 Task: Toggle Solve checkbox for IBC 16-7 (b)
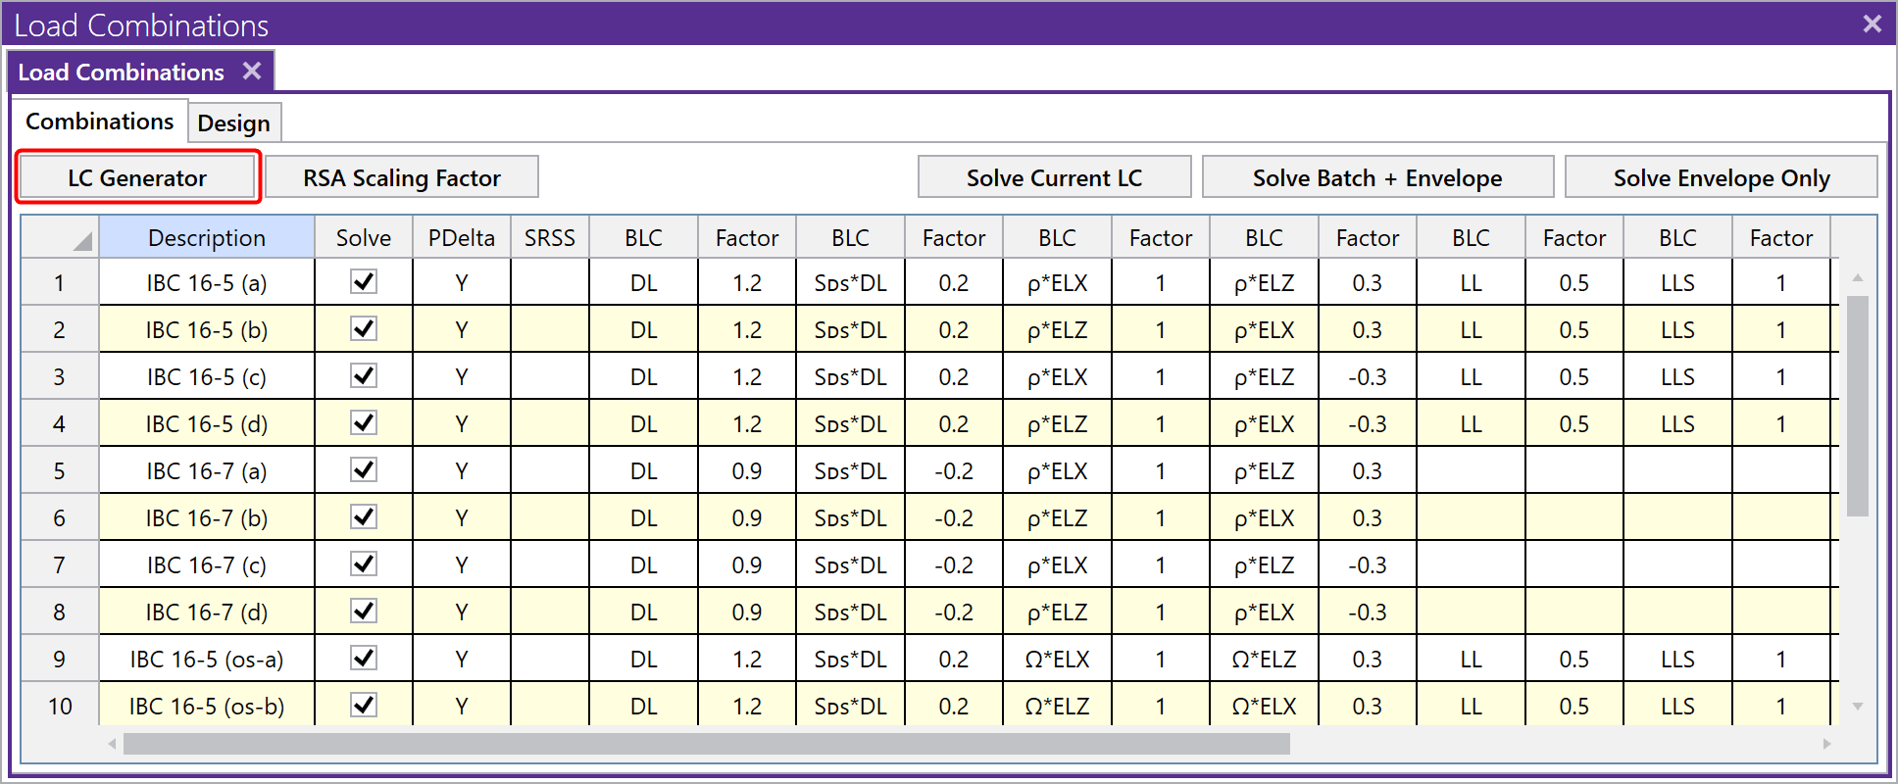364,517
